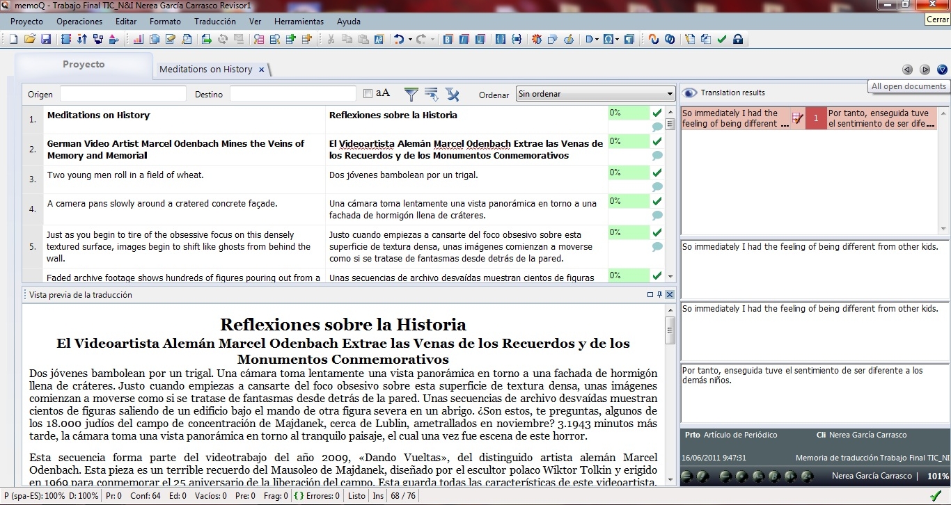The image size is (951, 505).
Task: Click confirmed checkmark of segment 5
Action: tap(657, 232)
